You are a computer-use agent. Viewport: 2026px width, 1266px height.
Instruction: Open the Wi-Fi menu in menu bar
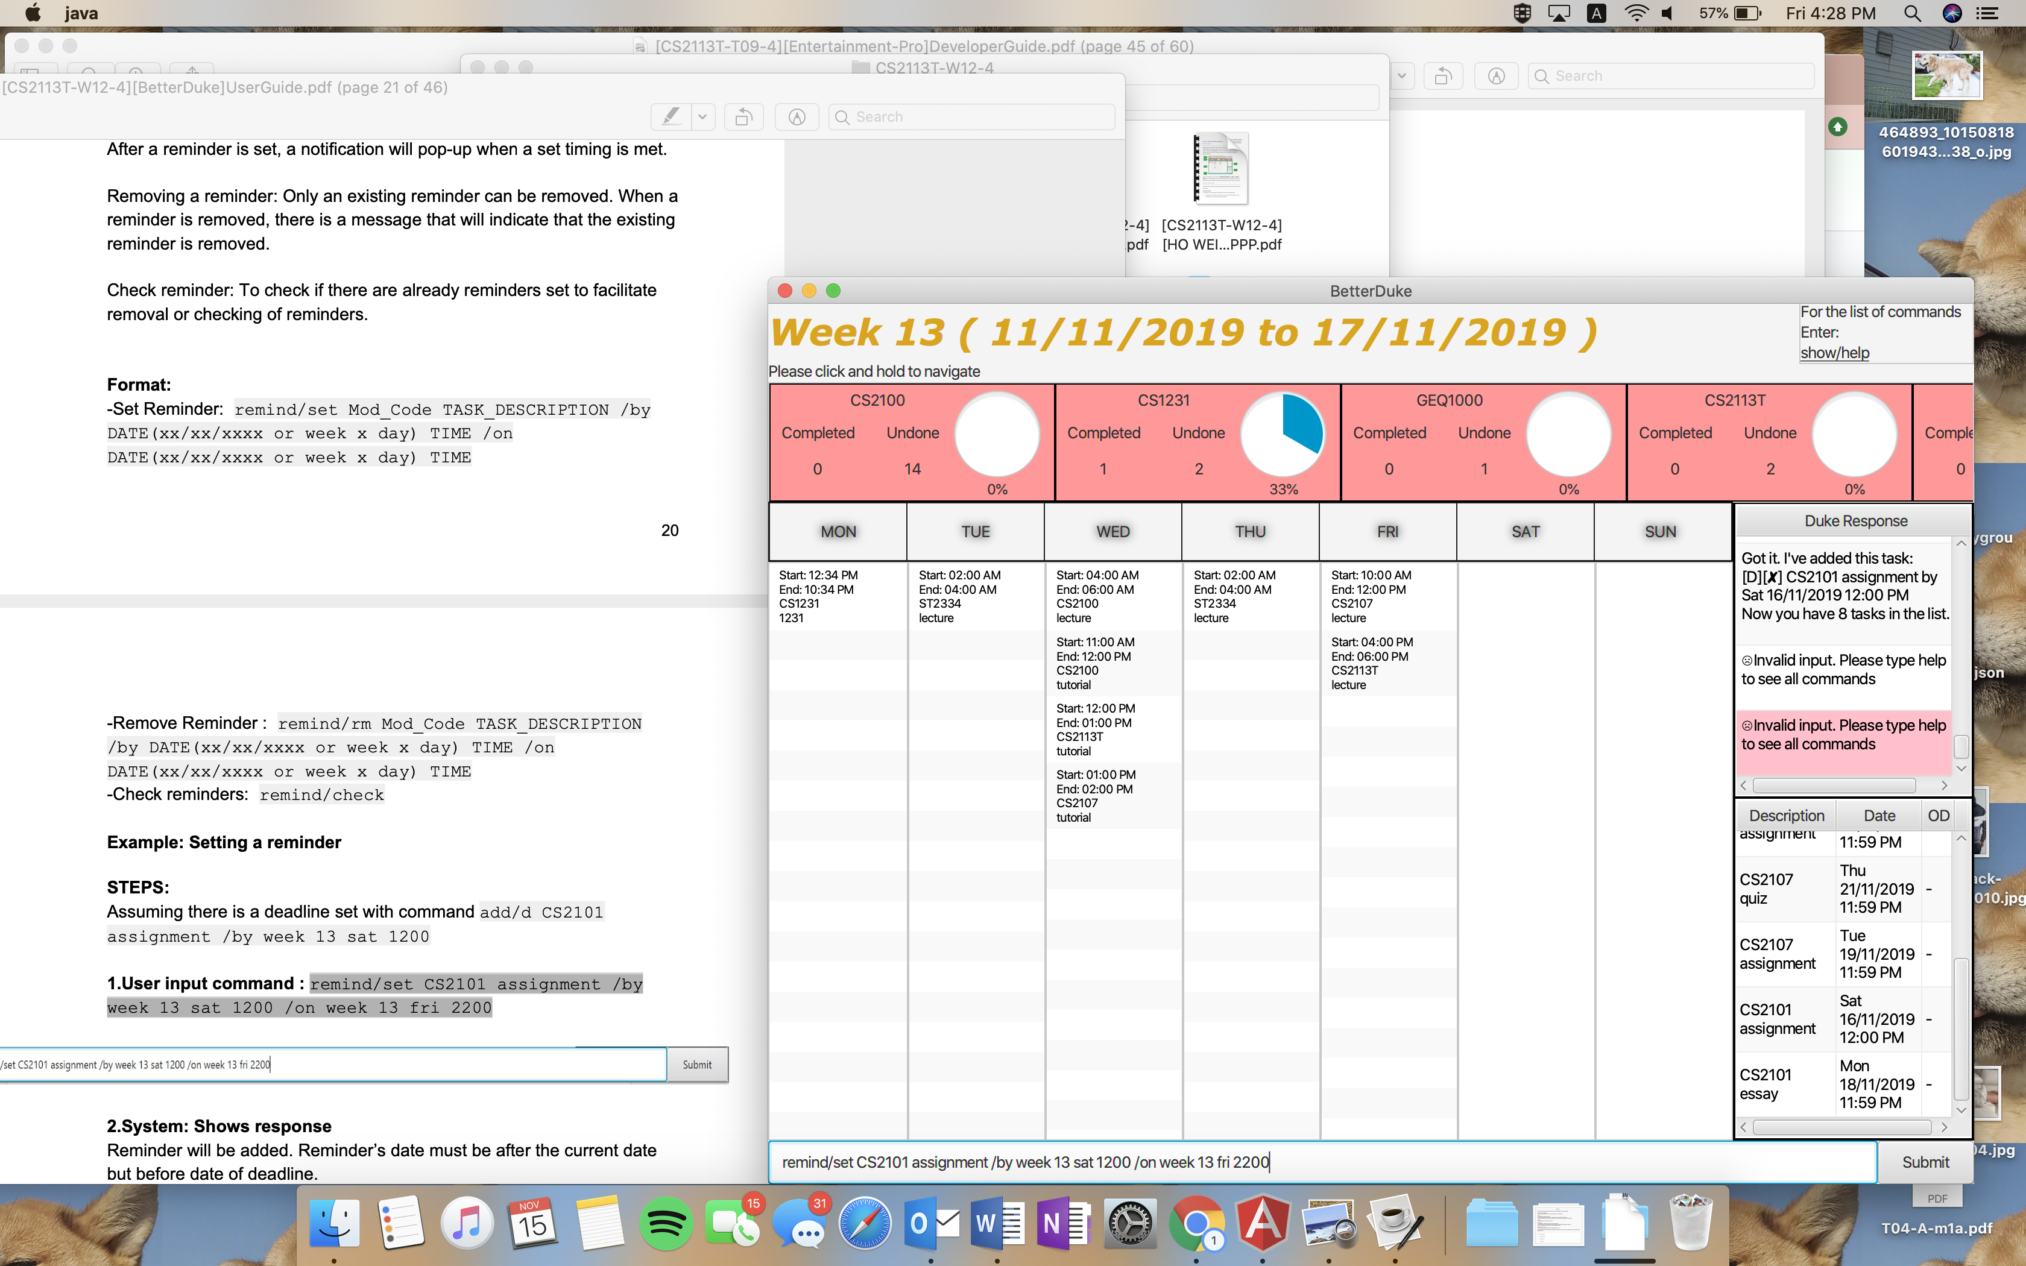(x=1635, y=13)
